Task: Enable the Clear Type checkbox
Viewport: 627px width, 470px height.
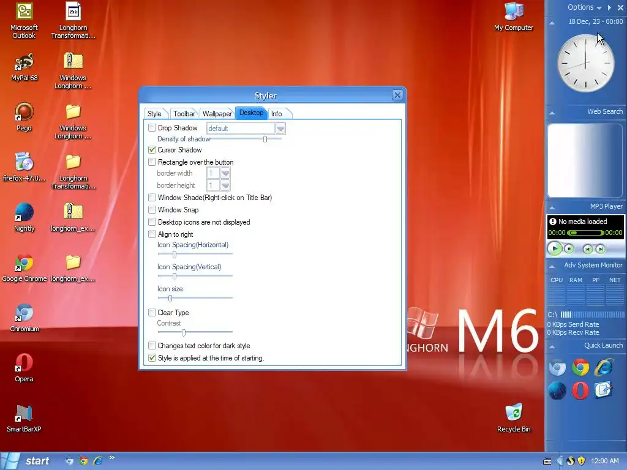Action: click(152, 313)
